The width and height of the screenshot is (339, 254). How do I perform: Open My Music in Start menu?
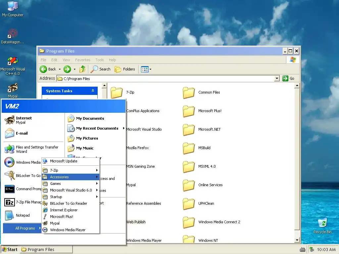tap(95, 148)
